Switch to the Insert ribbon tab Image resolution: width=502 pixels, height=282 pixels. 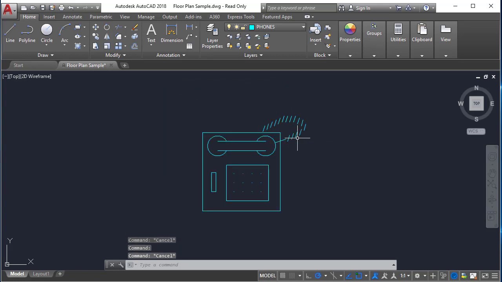click(49, 17)
